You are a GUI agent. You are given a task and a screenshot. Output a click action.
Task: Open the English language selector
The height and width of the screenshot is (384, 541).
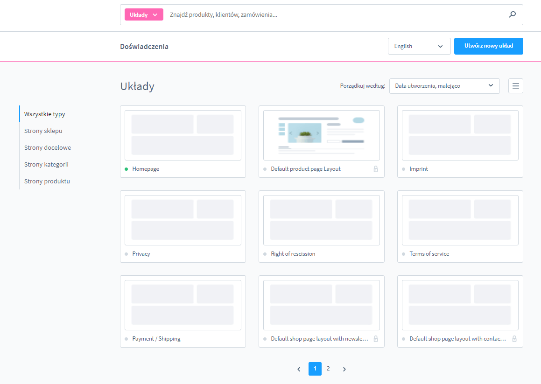[418, 46]
